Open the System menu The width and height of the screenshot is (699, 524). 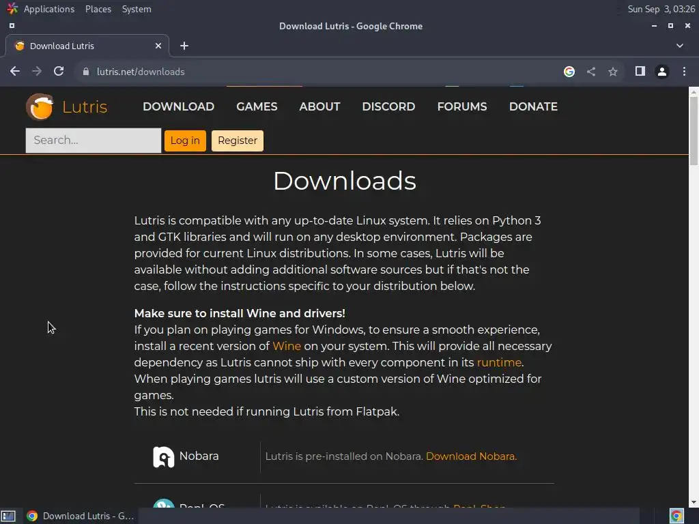coord(137,9)
